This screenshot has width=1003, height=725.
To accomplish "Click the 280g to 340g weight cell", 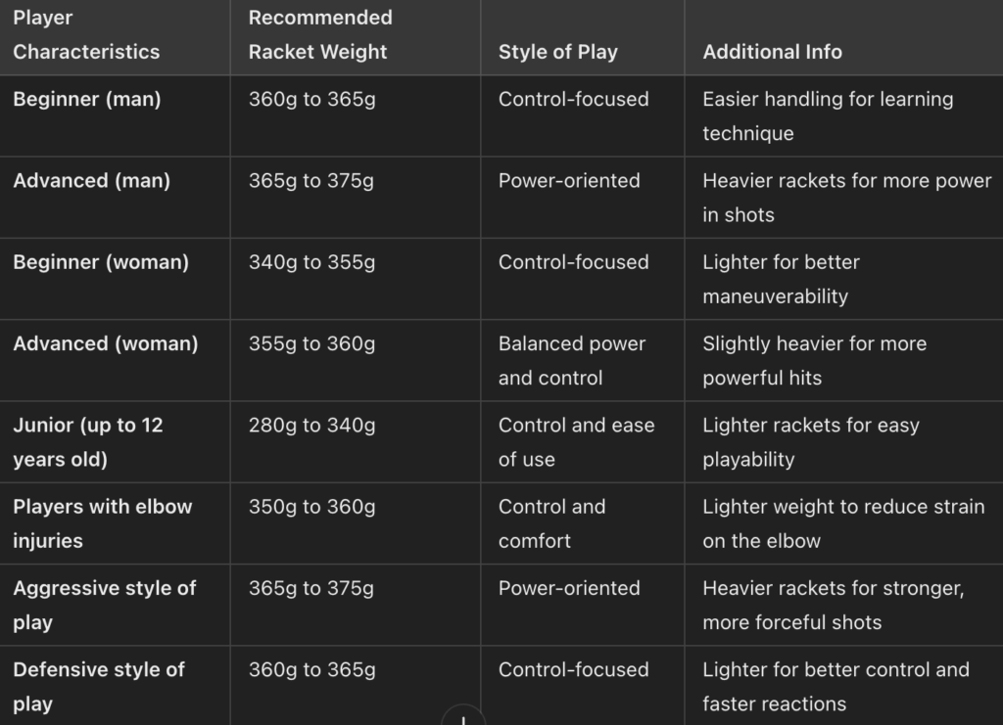I will tap(311, 426).
